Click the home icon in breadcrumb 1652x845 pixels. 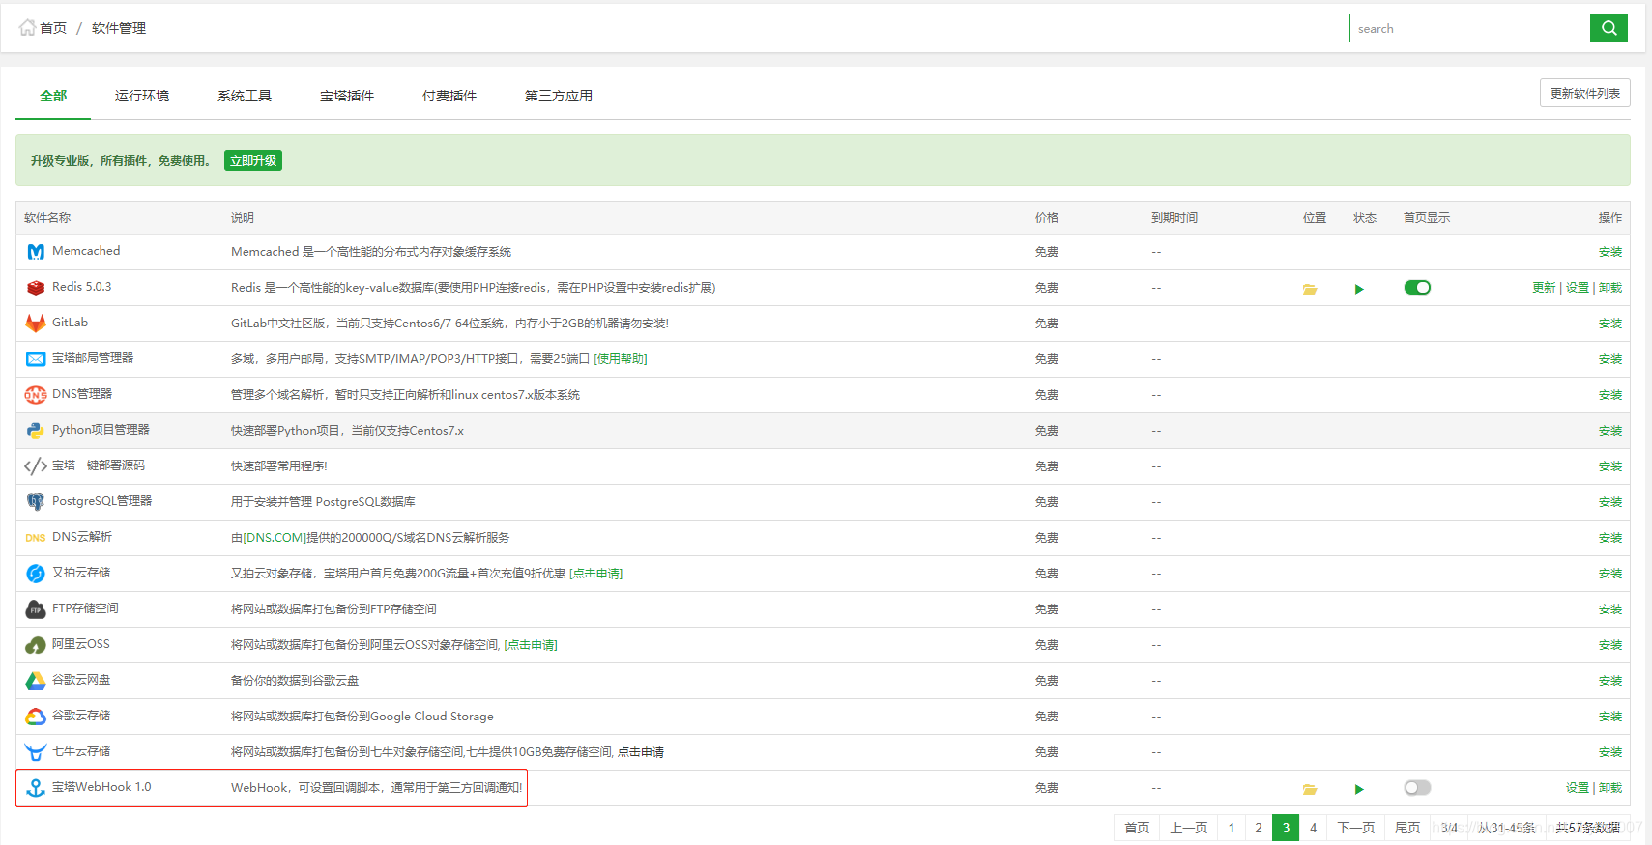(x=27, y=28)
